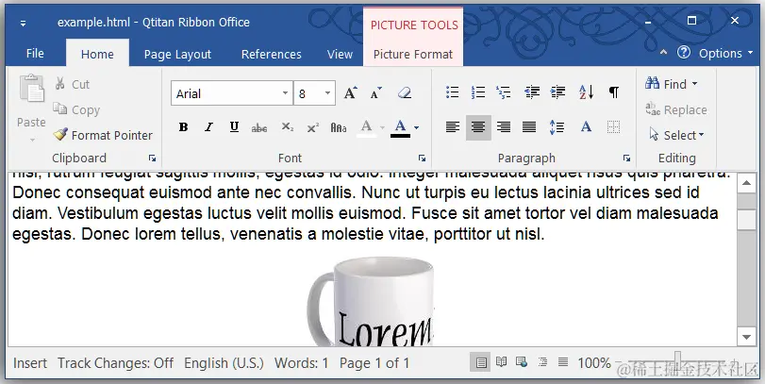Click the Paste clipboard icon
The image size is (765, 384).
coord(32,89)
